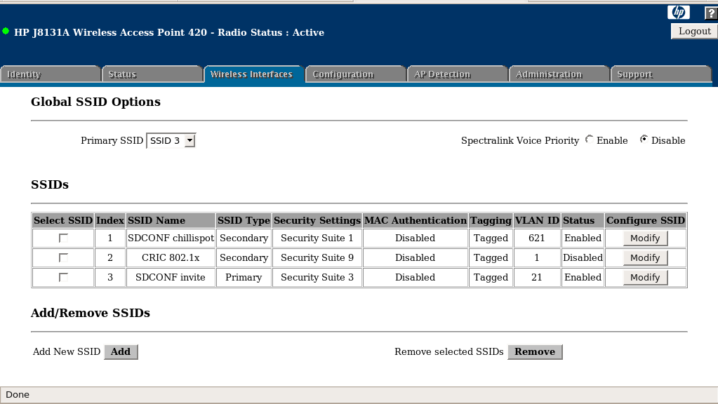The image size is (718, 404).
Task: Enable Spectralink Voice Priority
Action: coord(589,140)
